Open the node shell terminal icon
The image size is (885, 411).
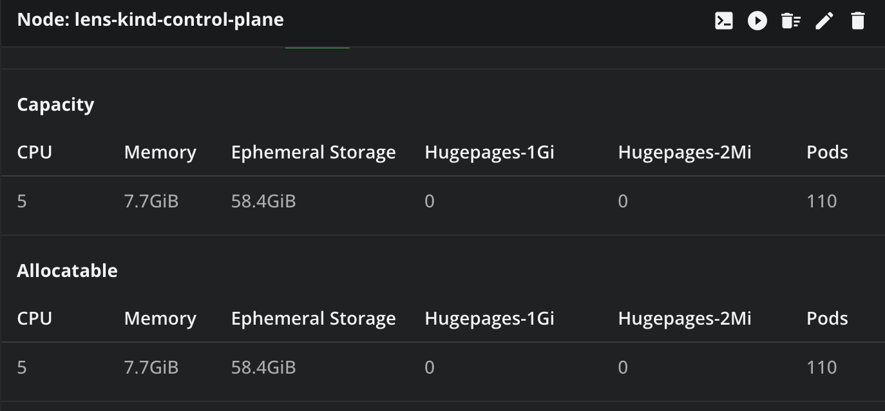pos(724,21)
